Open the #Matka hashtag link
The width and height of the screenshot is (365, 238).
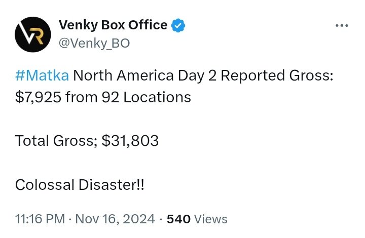pyautogui.click(x=42, y=75)
